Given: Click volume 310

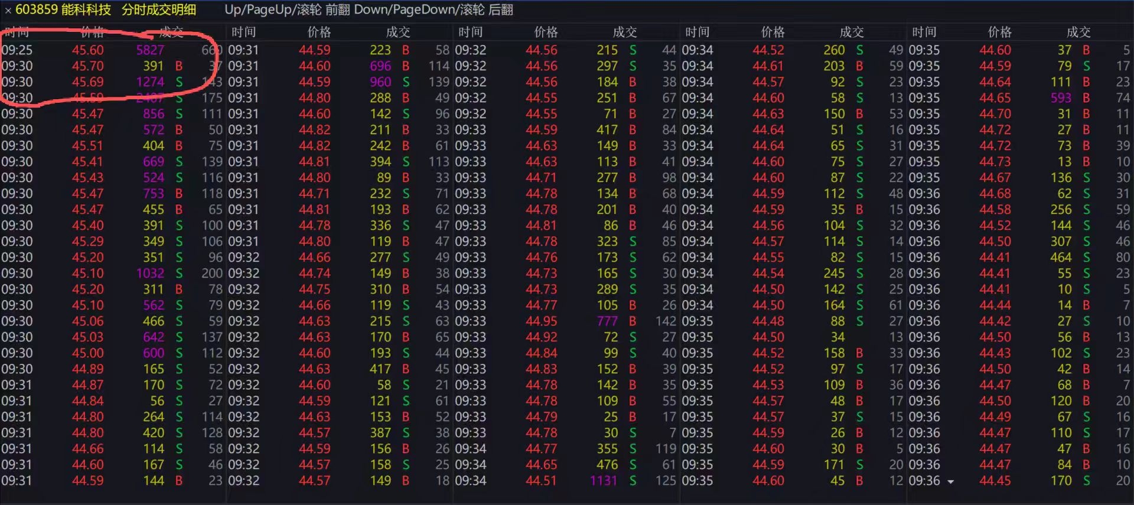Looking at the screenshot, I should pos(380,289).
